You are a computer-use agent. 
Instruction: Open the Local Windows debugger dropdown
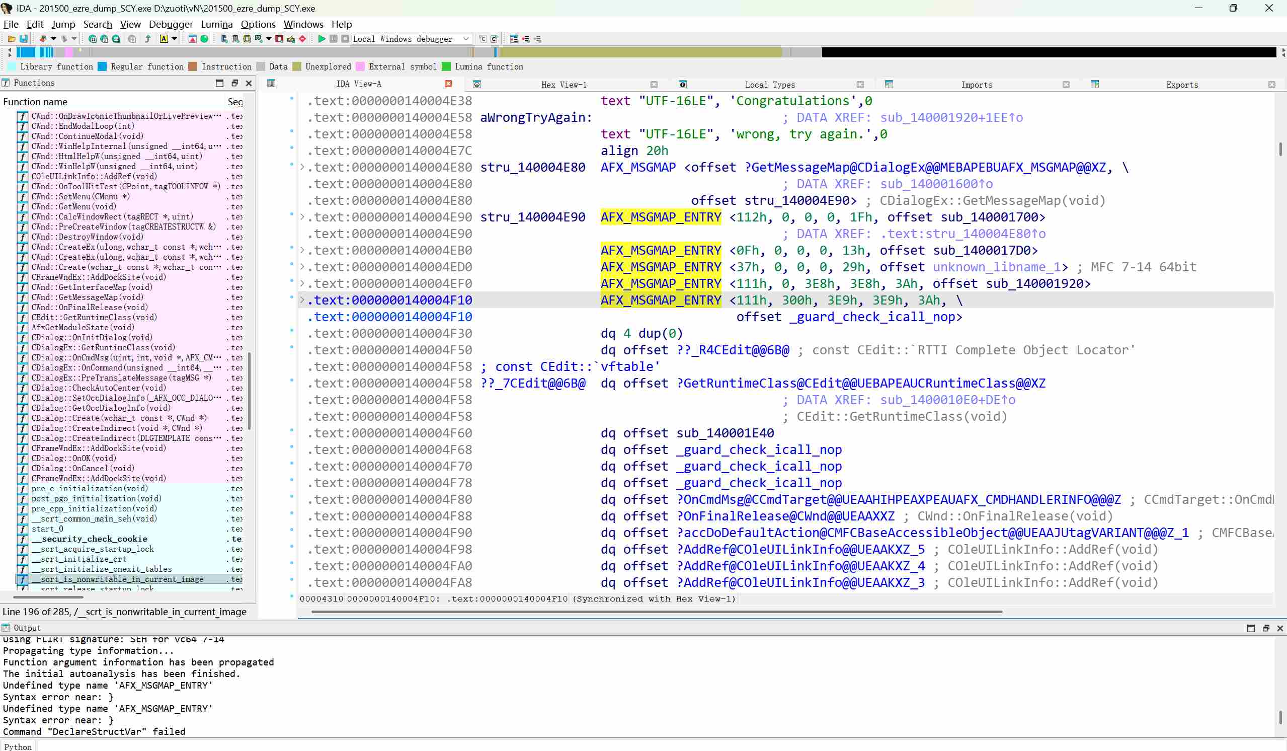(466, 39)
